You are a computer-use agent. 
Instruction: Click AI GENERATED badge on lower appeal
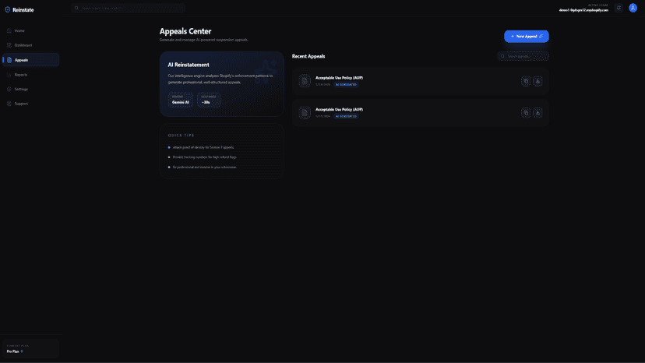(346, 116)
